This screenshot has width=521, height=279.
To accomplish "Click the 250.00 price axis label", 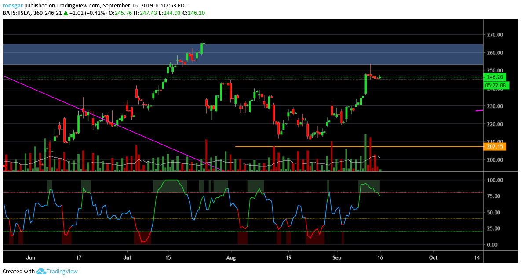I will [495, 70].
